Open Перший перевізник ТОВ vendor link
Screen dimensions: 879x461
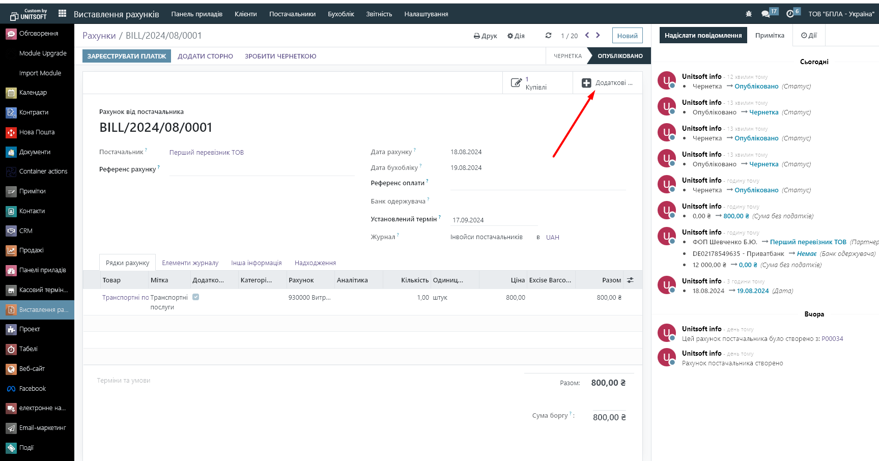pos(206,153)
